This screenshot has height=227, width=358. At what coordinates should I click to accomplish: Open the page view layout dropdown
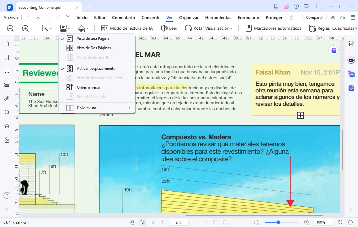click(65, 28)
